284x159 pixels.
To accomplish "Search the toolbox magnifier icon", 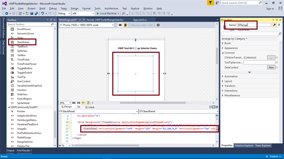I will click(x=52, y=24).
